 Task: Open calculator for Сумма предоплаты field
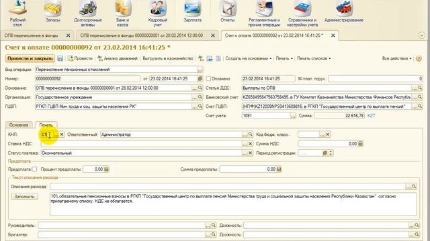(279, 169)
